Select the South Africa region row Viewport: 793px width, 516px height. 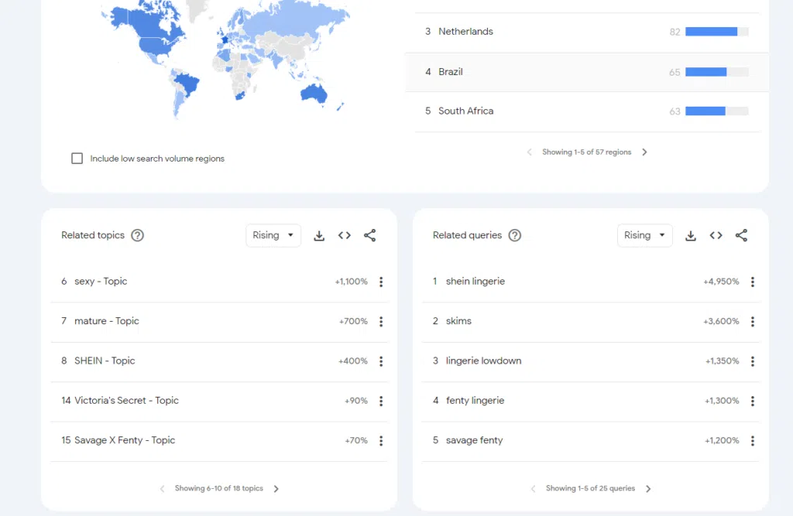point(587,111)
